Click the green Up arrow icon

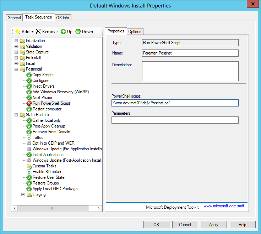tap(63, 32)
